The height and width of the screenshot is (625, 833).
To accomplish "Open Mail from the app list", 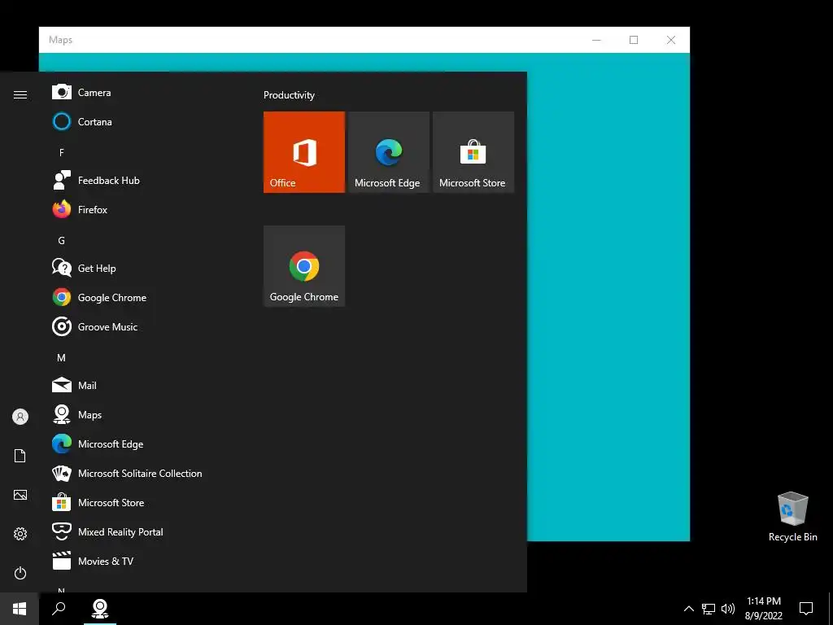I will coord(143,385).
